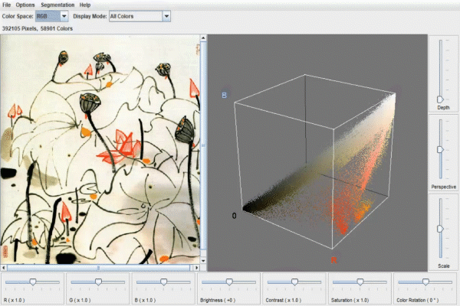The image size is (460, 306).
Task: Click the 'Scale' label
Action: 444,266
